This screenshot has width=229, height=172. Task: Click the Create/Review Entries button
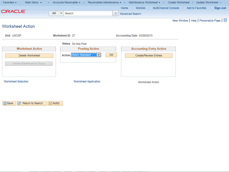[149, 56]
